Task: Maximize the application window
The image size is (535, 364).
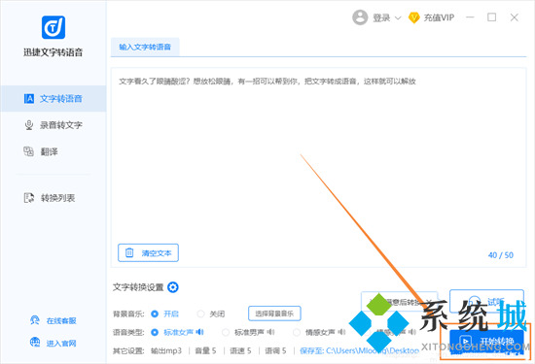Action: coord(491,17)
